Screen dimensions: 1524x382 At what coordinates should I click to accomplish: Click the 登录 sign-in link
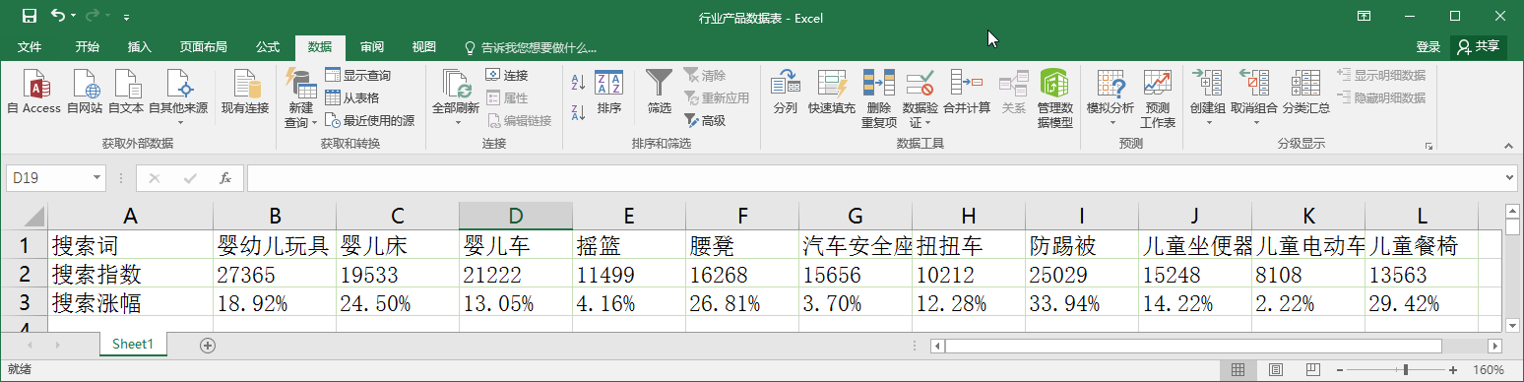coord(1429,46)
